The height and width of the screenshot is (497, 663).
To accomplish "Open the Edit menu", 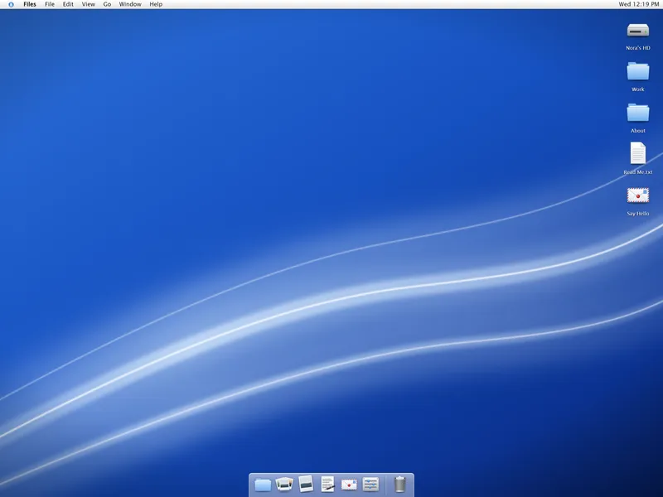I will pyautogui.click(x=68, y=4).
